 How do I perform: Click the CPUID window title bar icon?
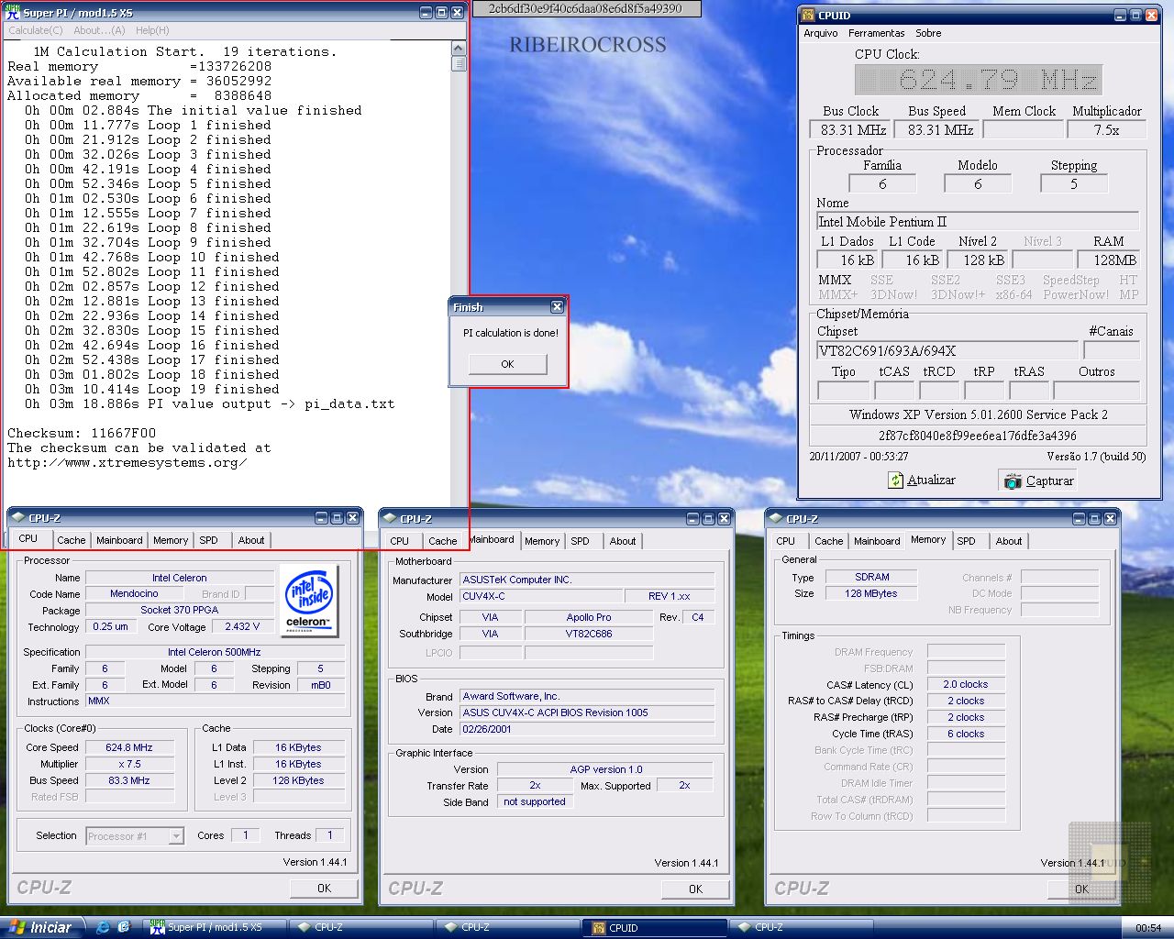click(x=807, y=15)
